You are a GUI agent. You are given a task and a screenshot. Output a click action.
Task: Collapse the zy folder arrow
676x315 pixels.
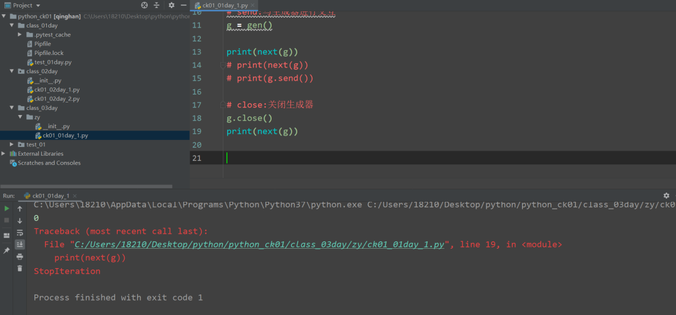20,117
